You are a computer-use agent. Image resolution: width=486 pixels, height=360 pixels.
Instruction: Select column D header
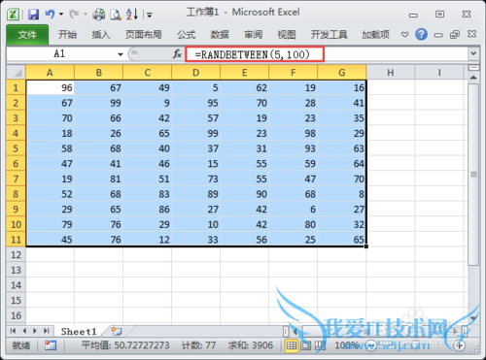[196, 72]
